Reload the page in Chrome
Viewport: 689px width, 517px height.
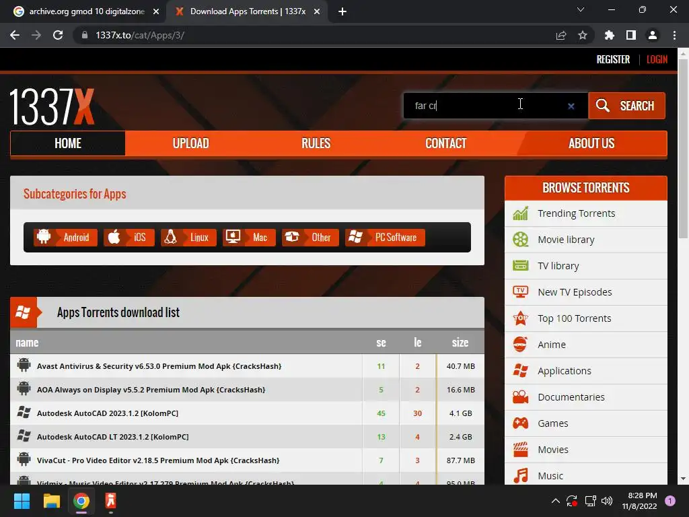coord(58,35)
